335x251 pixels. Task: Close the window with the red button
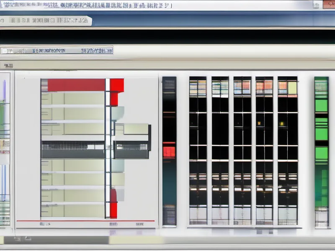(x=329, y=5)
